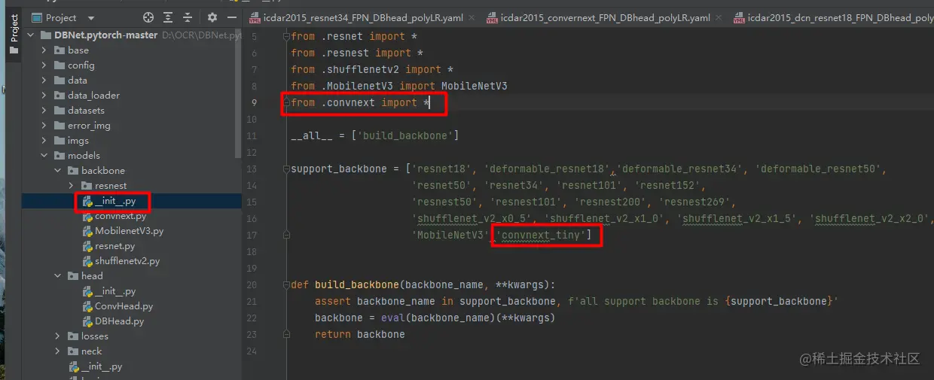Click line number 11 in the gutter
The width and height of the screenshot is (934, 380).
coord(252,135)
